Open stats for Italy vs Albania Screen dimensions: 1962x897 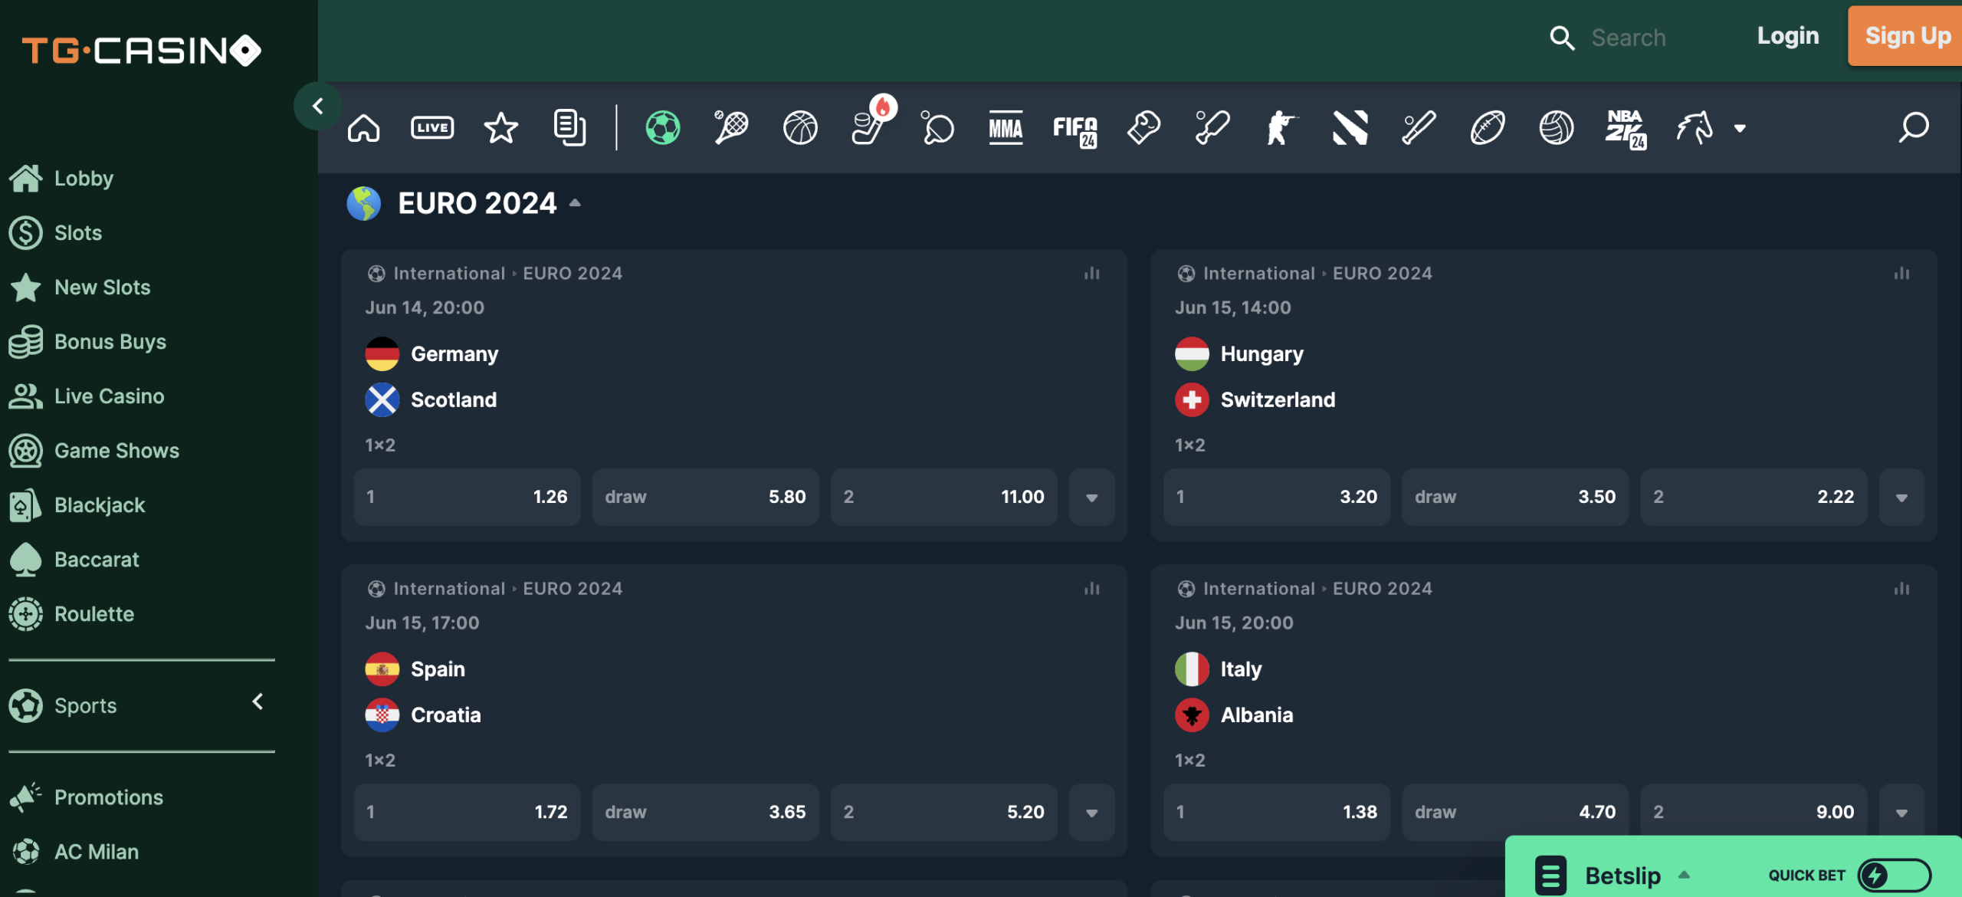click(1901, 589)
